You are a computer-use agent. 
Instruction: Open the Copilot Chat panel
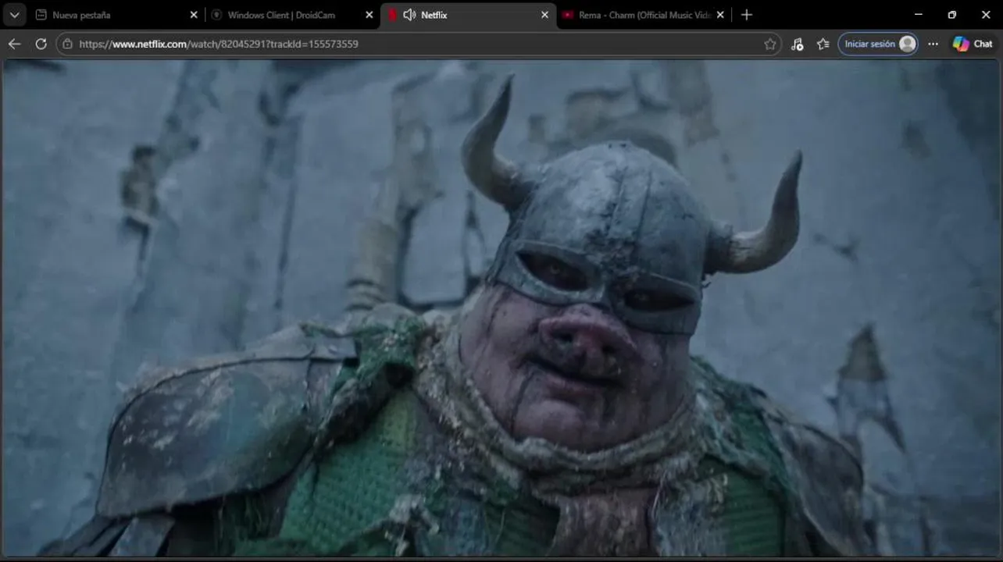click(x=973, y=44)
